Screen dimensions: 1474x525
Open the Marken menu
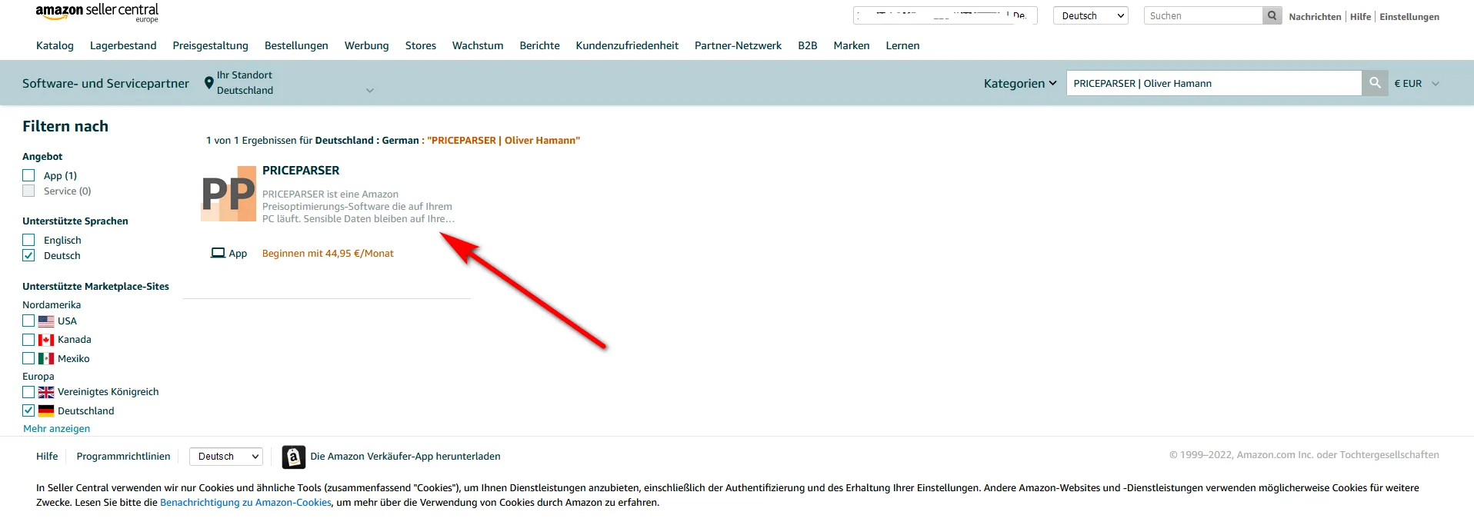[851, 45]
